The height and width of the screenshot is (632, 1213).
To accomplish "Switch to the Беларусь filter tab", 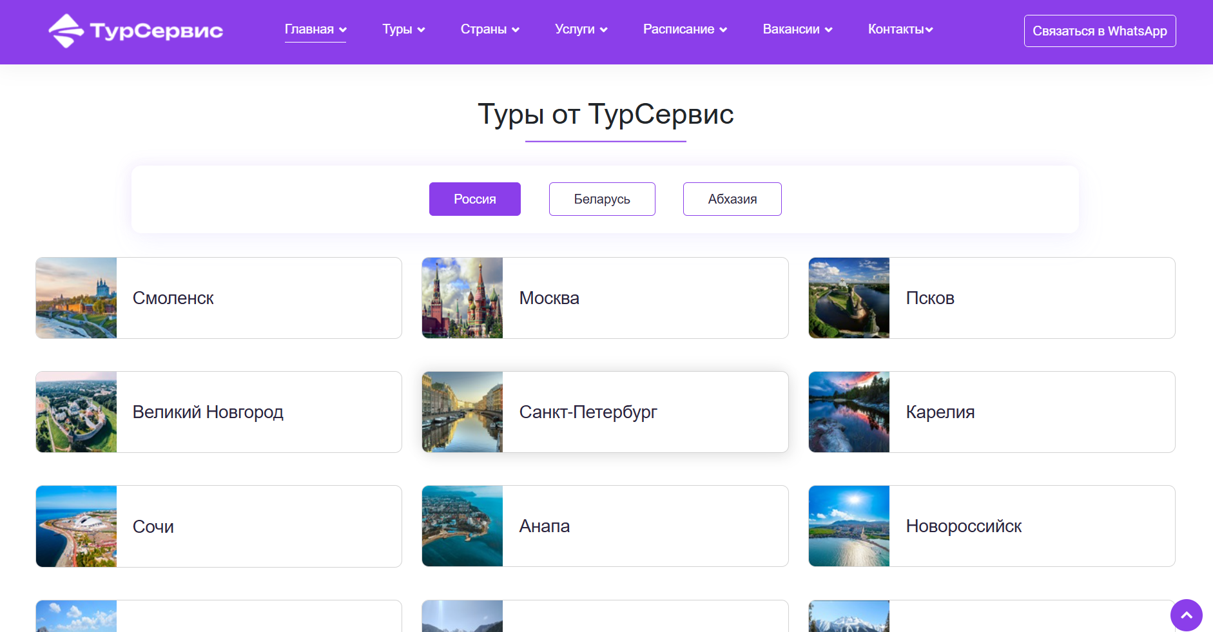I will 602,199.
